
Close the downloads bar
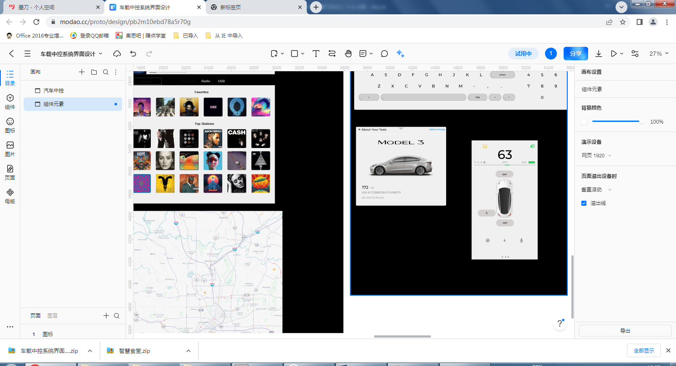coord(668,350)
